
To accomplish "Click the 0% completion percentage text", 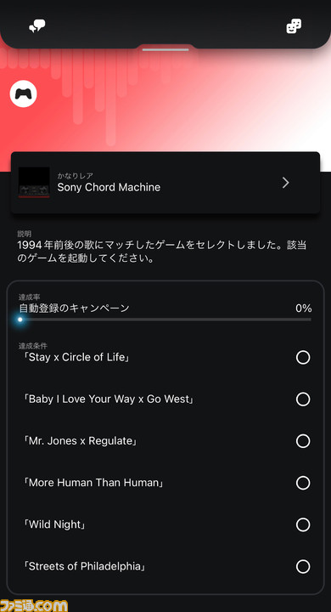I will pos(303,309).
